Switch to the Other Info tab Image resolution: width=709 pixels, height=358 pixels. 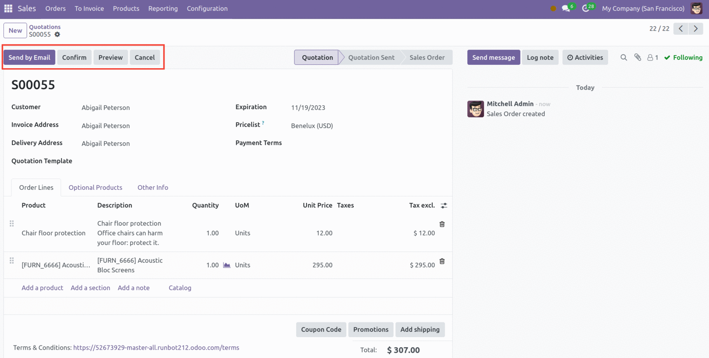coord(152,187)
